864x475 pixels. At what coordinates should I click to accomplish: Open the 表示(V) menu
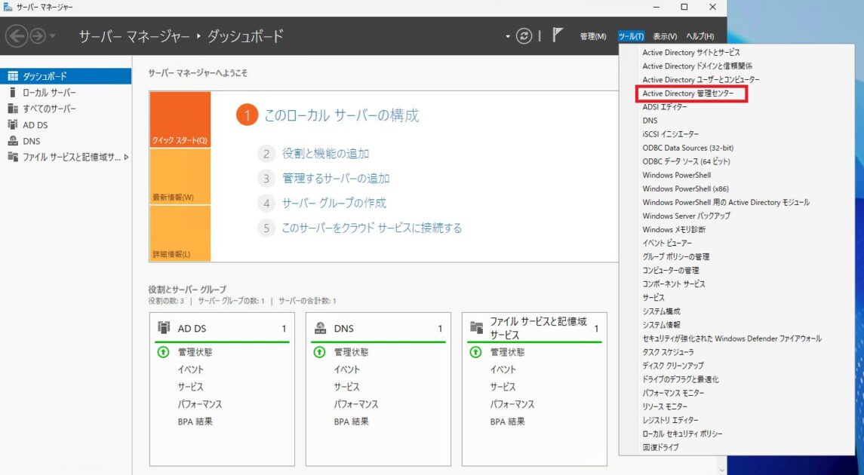coord(665,36)
